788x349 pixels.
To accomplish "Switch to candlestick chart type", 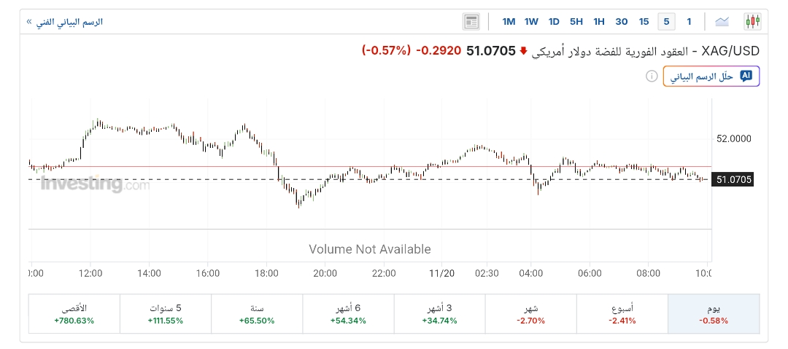I will tap(752, 21).
